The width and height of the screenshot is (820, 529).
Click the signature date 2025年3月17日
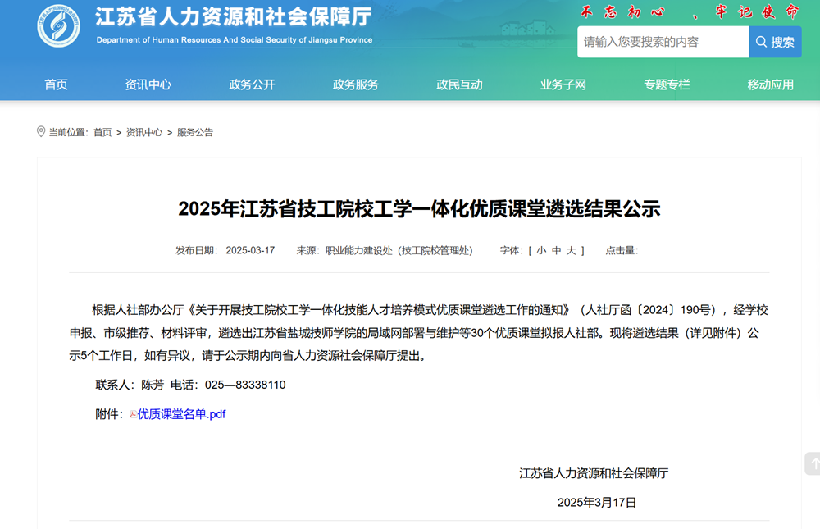coord(597,503)
